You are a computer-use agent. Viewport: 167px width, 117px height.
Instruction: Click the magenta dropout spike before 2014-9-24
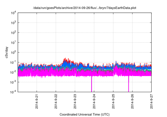coord(92,84)
